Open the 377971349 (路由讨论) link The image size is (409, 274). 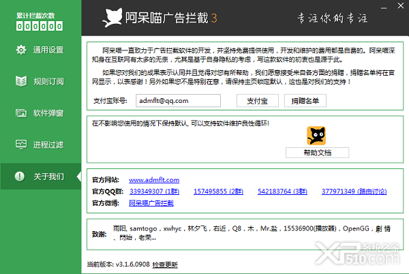tap(354, 192)
